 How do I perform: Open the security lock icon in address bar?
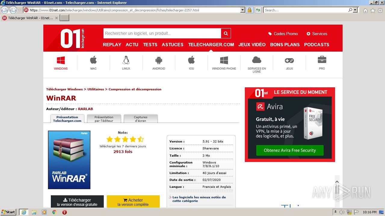(x=249, y=10)
